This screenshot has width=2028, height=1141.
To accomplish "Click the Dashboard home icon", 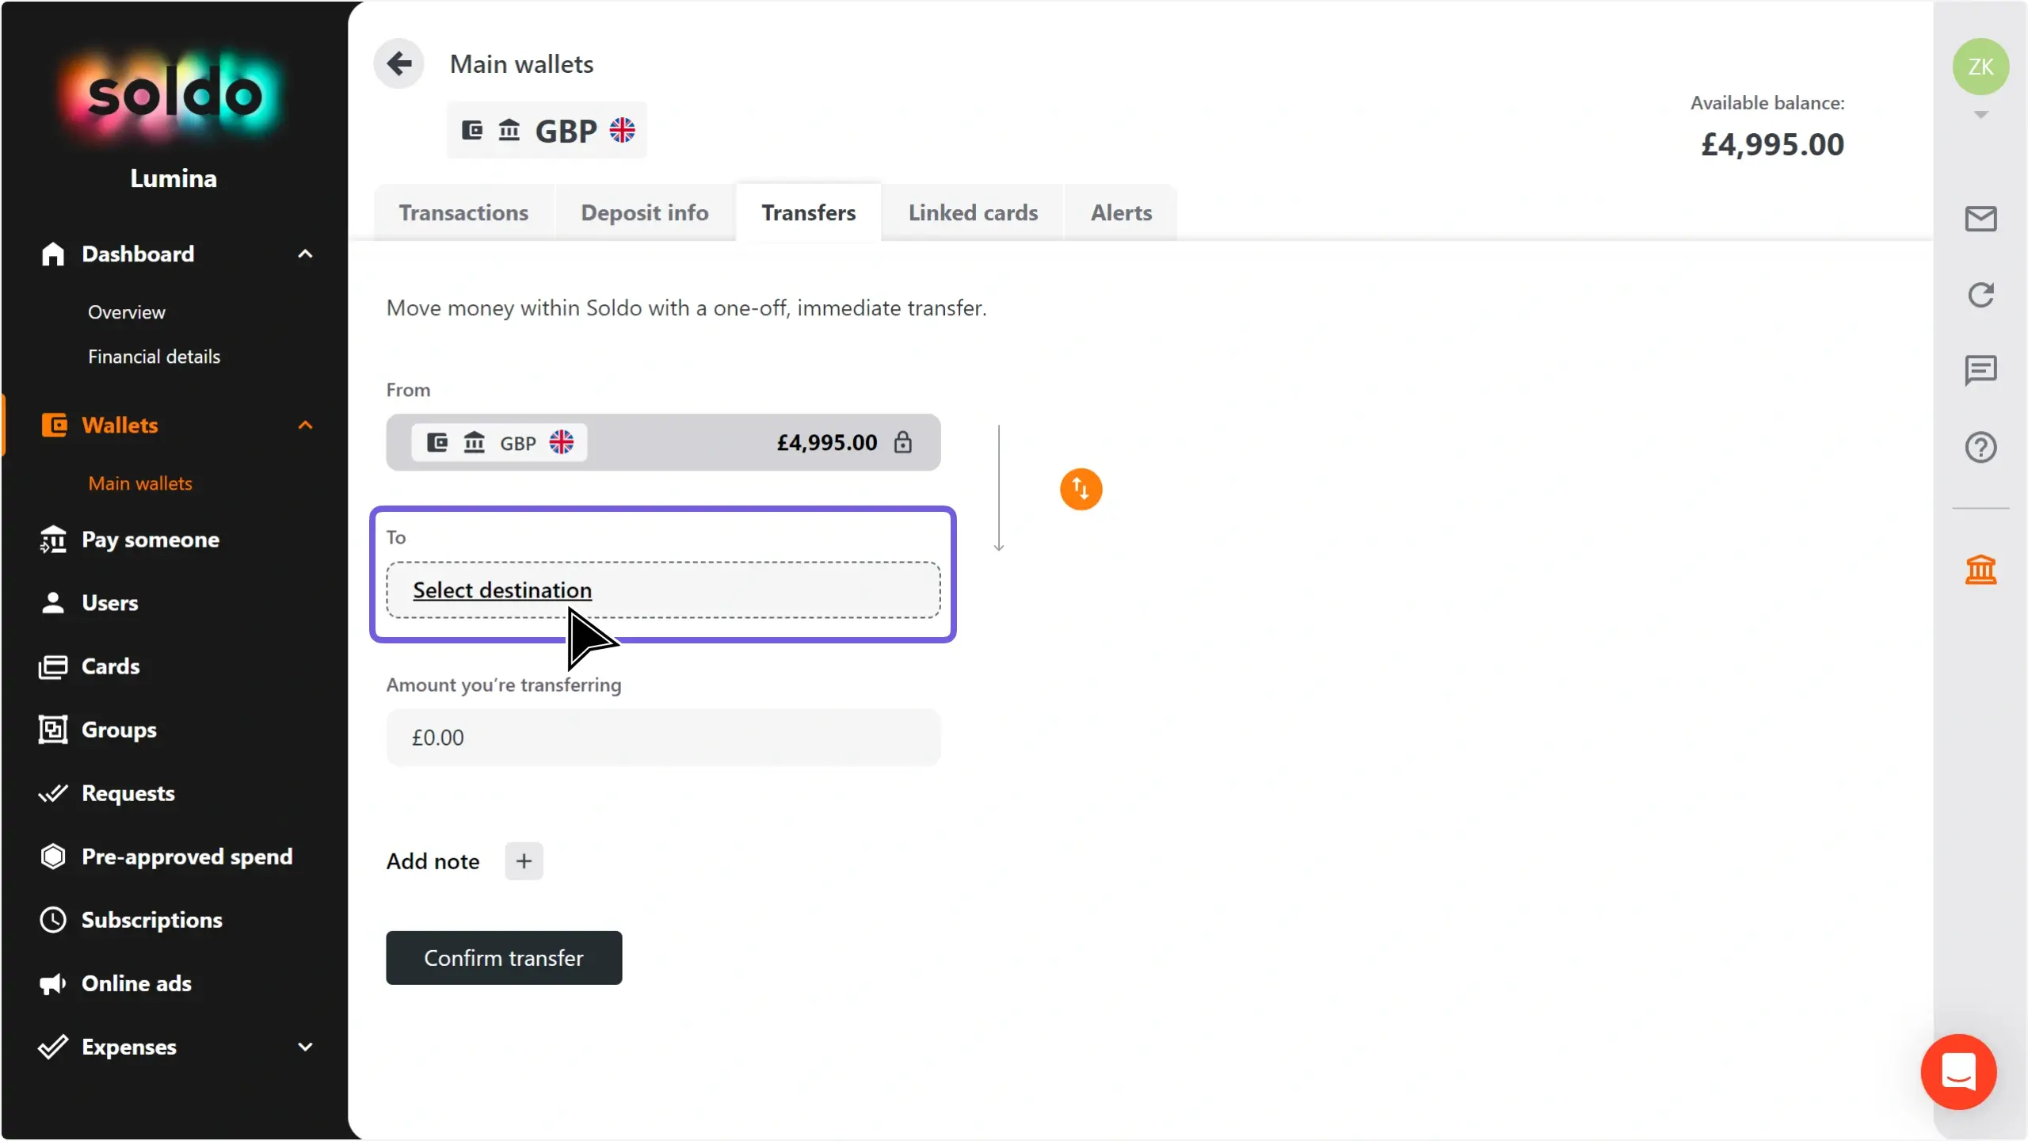I will [x=53, y=254].
